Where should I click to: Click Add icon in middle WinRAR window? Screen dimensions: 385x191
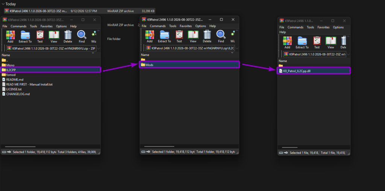coord(150,36)
